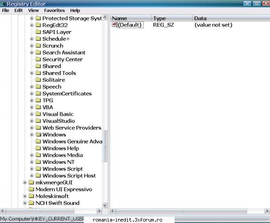Click the Windows Genuine Advantage folder icon
This screenshot has height=223, width=270.
pos(38,141)
